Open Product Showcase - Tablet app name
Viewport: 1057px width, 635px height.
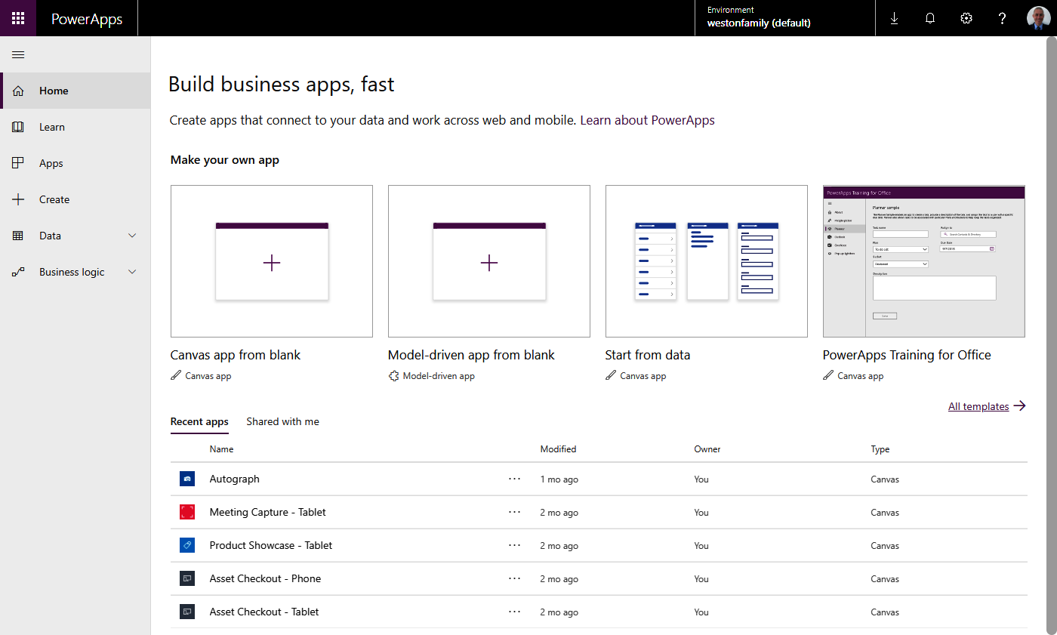271,545
